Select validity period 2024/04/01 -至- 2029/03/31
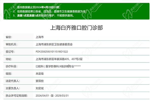Viewport: 152px width, 101px height. pos(52,96)
